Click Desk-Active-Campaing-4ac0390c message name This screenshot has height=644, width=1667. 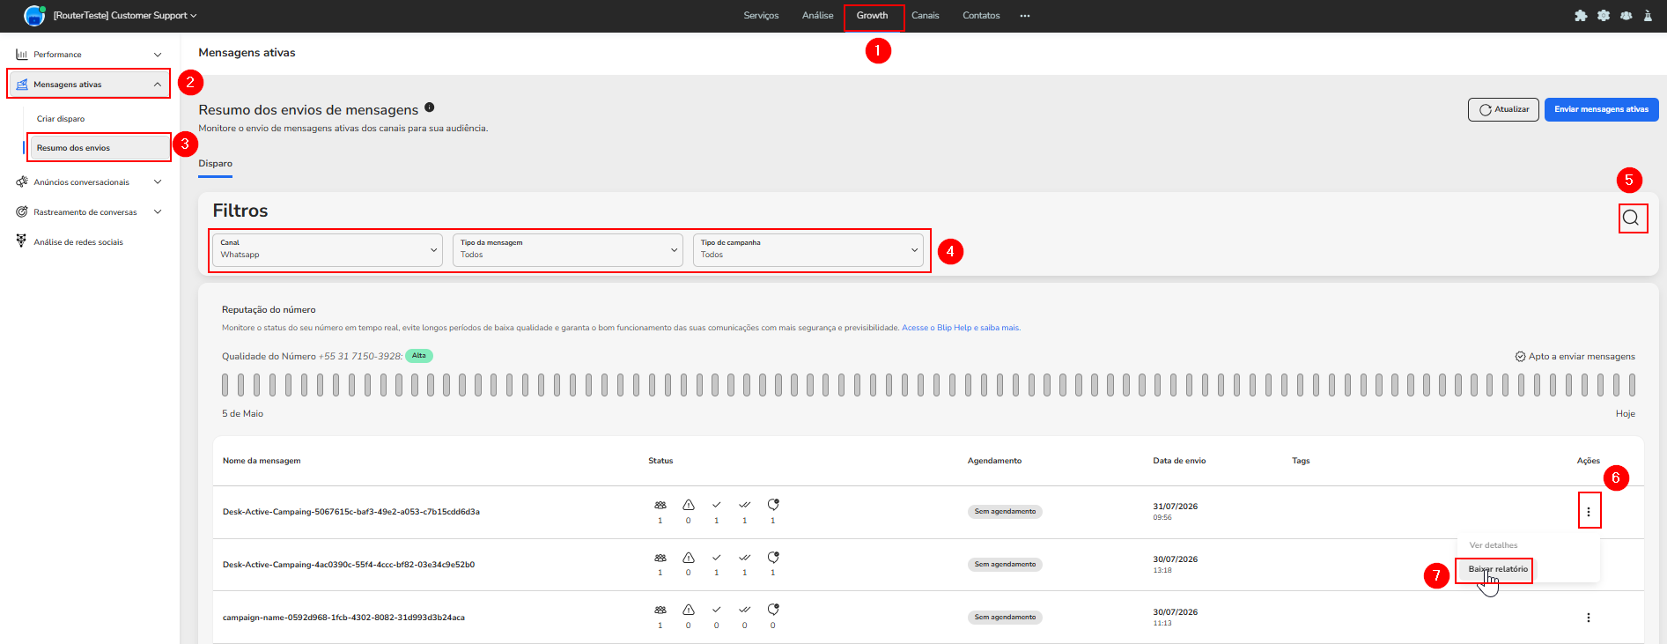(x=349, y=565)
